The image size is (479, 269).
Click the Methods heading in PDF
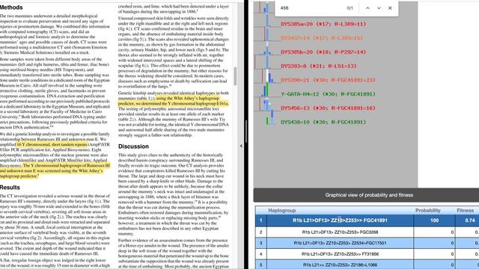[11, 7]
